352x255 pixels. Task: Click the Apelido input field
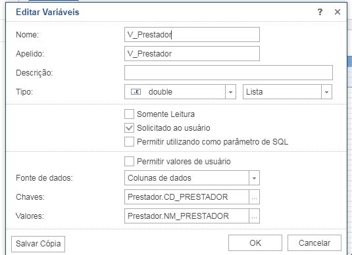(x=192, y=54)
